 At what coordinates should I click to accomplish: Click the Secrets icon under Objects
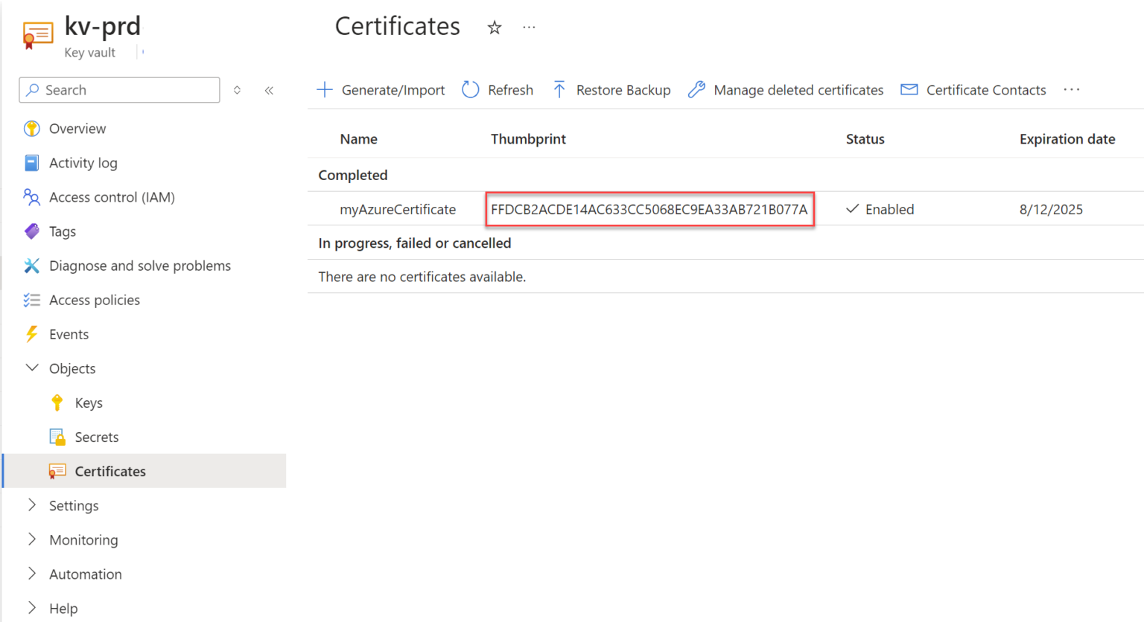click(x=57, y=437)
